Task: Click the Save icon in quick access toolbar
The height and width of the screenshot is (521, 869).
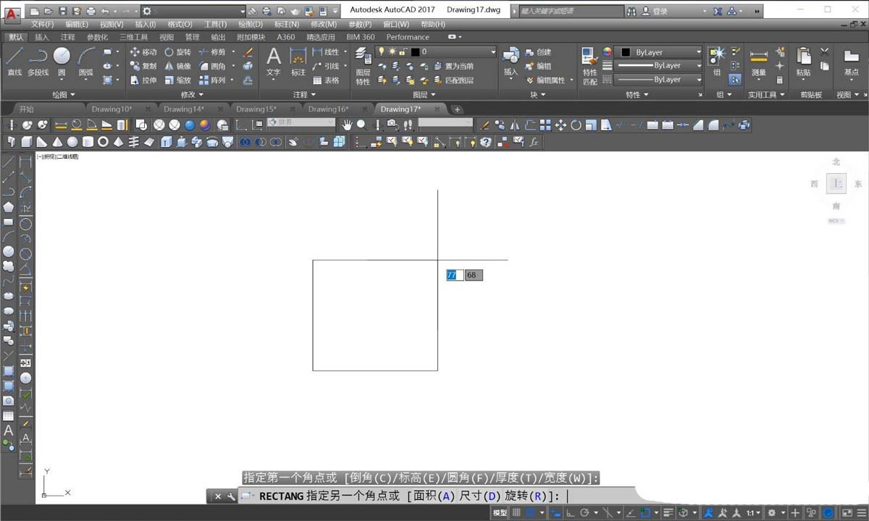Action: click(x=62, y=11)
